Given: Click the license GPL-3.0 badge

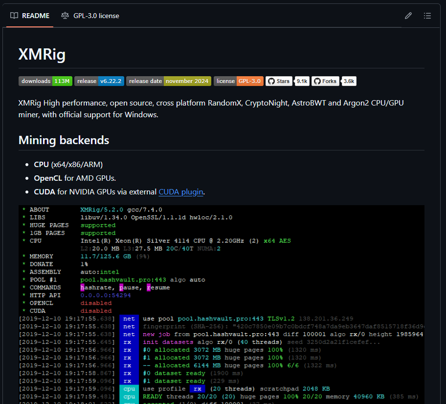Looking at the screenshot, I should tap(239, 81).
